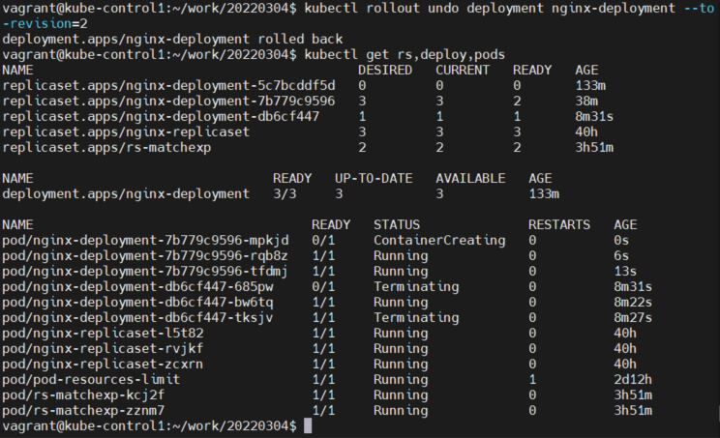Click the 40h age of replicaset nginx-replicaset
The image size is (720, 438).
pos(586,132)
